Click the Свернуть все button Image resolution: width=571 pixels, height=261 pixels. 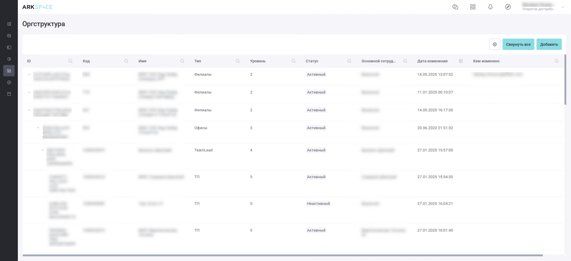click(x=518, y=44)
